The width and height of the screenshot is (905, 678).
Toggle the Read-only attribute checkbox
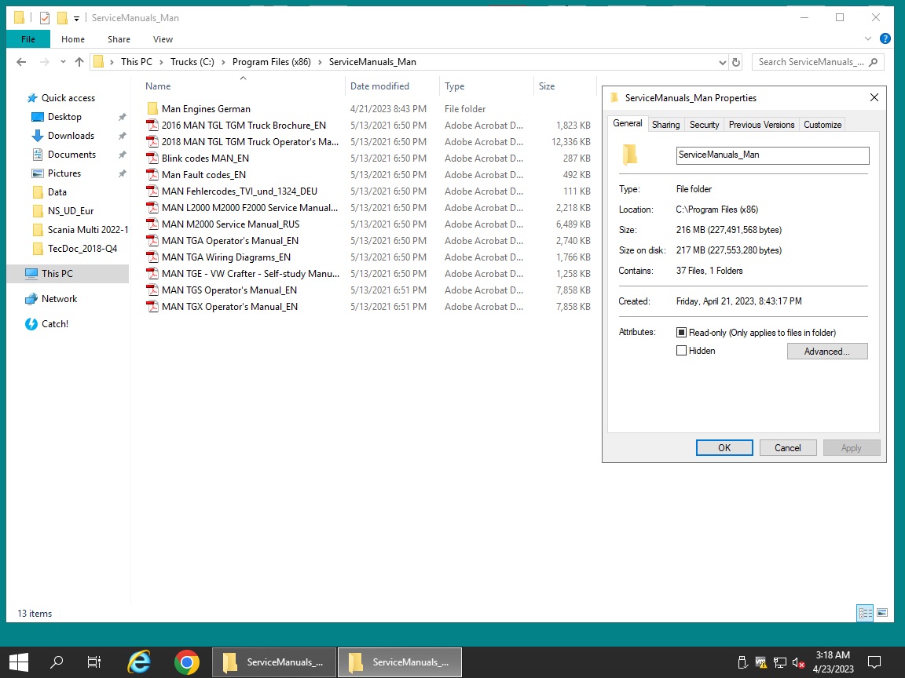[681, 333]
